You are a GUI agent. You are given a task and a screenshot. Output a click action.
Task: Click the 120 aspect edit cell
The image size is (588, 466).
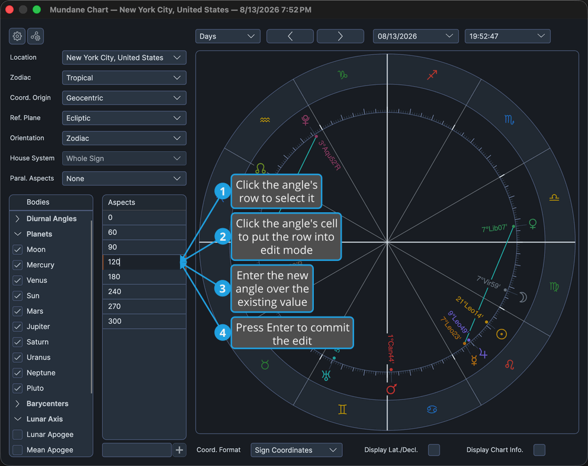coord(144,261)
